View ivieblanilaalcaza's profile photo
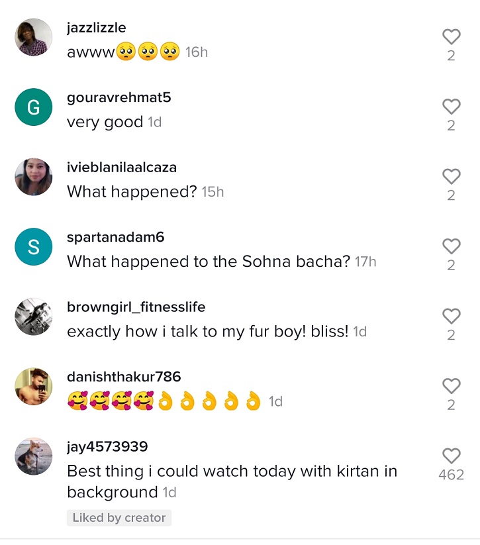The height and width of the screenshot is (545, 480). (33, 177)
